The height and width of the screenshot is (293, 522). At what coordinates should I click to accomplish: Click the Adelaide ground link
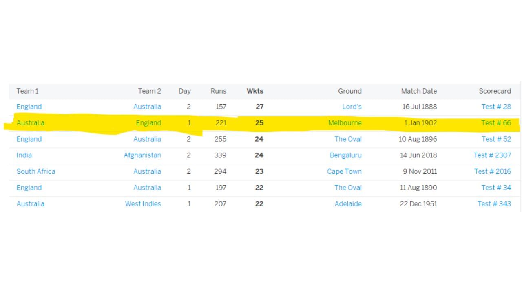point(348,204)
